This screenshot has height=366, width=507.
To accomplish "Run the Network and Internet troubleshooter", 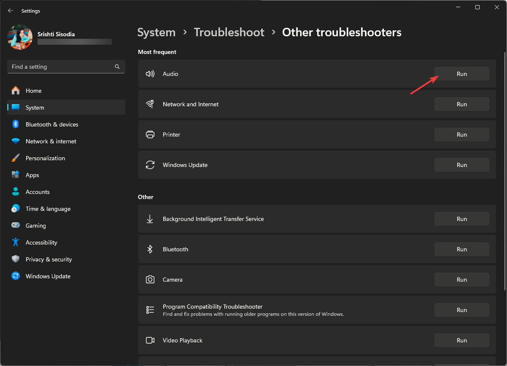I will pyautogui.click(x=462, y=104).
